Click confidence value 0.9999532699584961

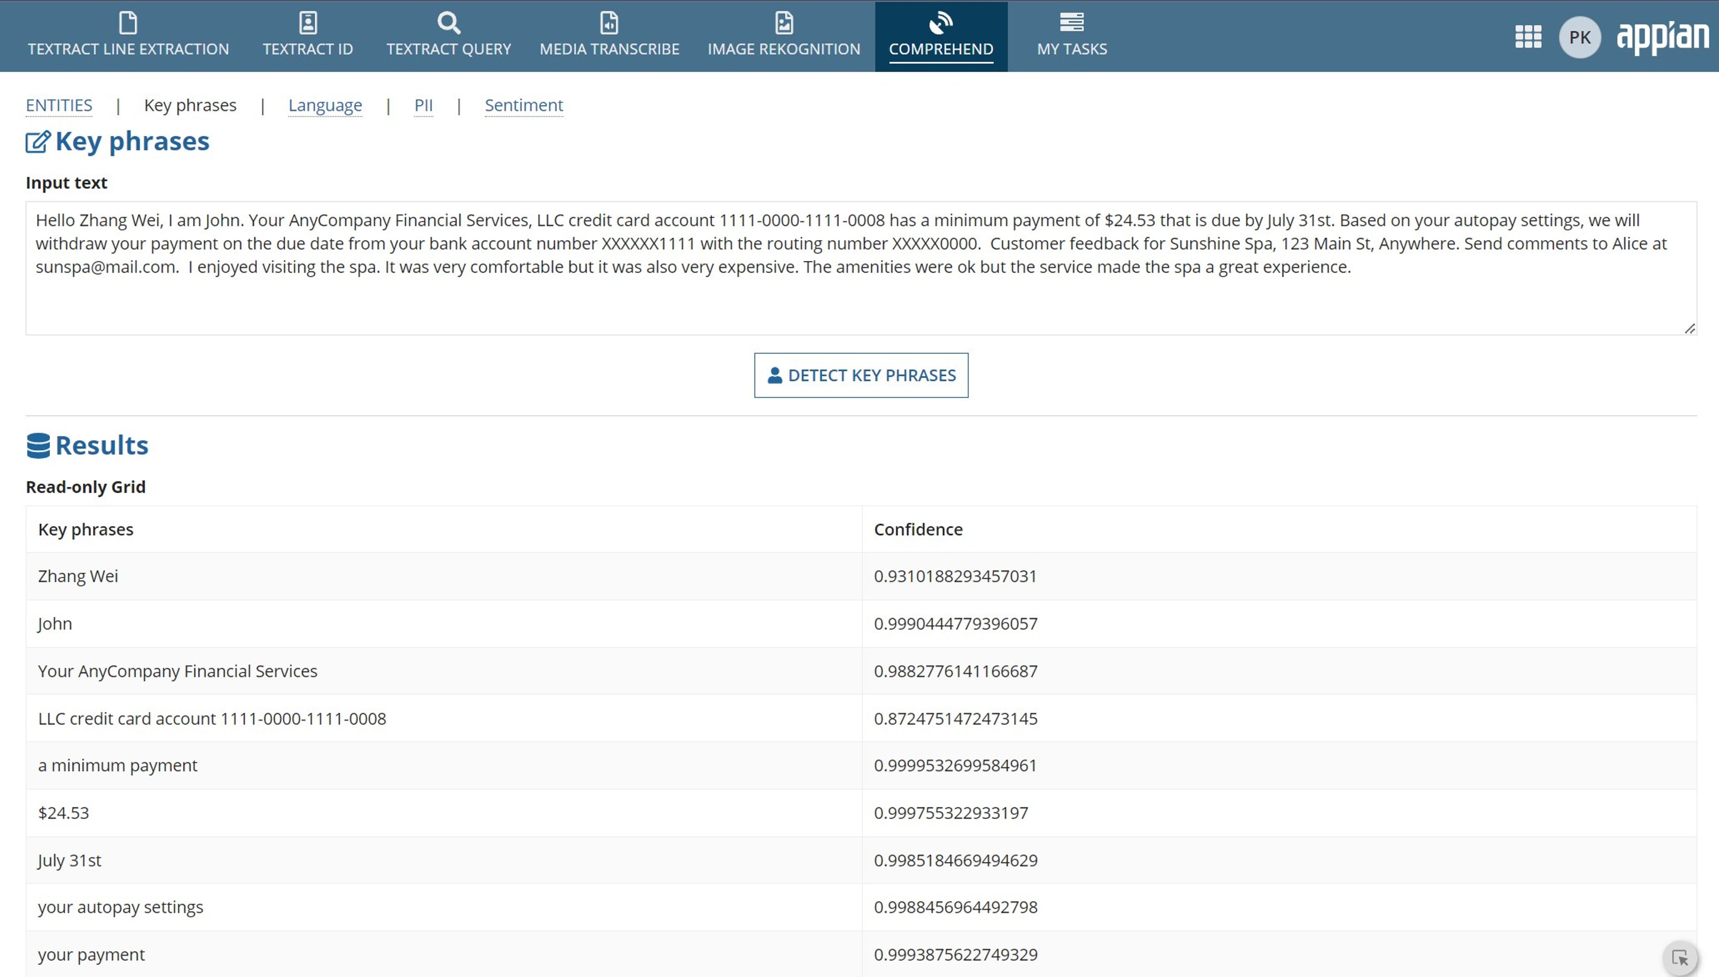[955, 766]
